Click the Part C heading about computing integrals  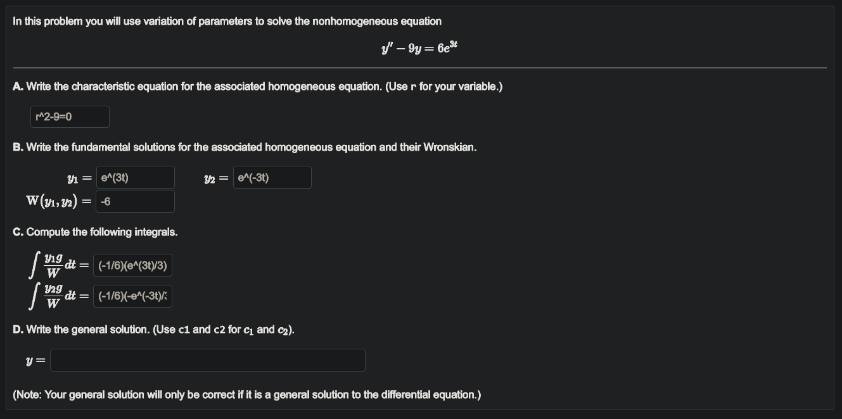pyautogui.click(x=96, y=232)
